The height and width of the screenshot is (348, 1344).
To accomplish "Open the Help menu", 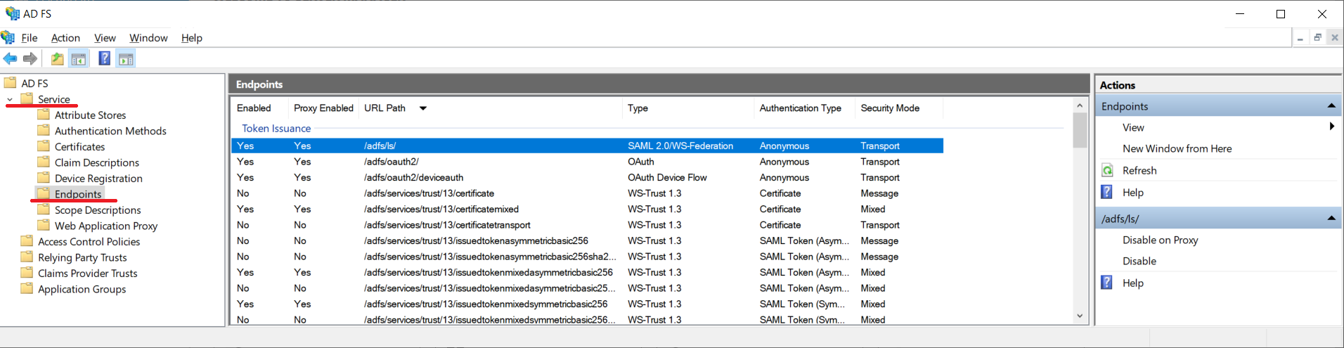I will (x=192, y=38).
